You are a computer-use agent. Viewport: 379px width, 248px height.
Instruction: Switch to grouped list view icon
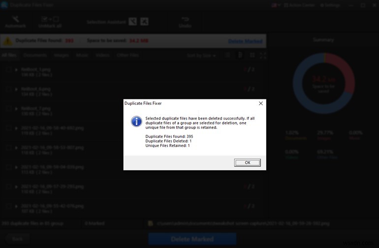240,55
